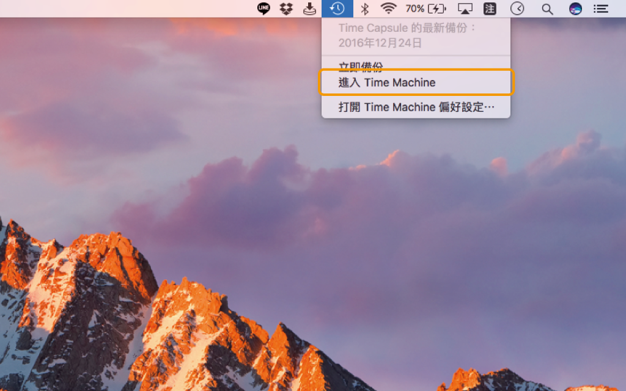This screenshot has width=626, height=391.
Task: Click the Dropbox menu bar icon
Action: tap(286, 9)
